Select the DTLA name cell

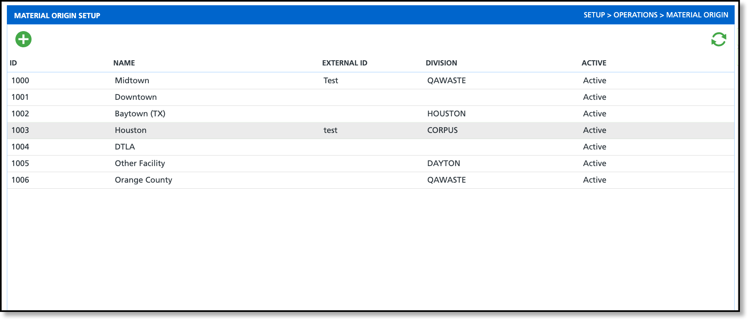(125, 147)
